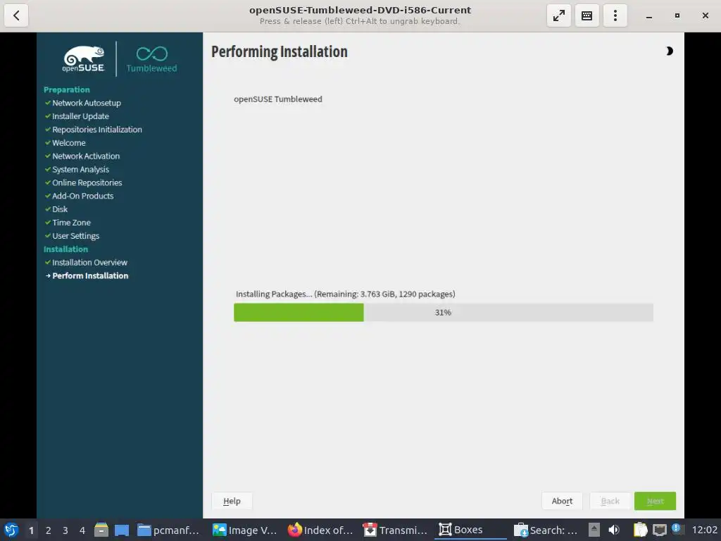Open the volume control tray icon

click(x=614, y=530)
